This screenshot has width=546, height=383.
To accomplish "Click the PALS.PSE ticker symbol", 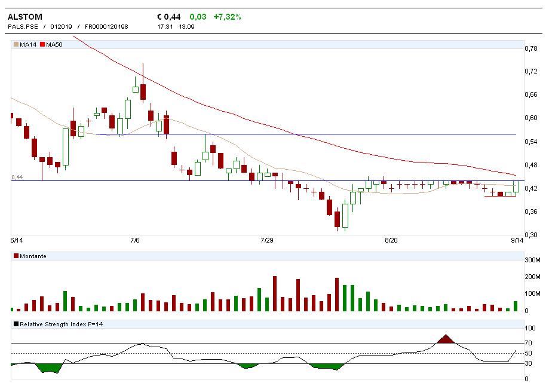I will coord(23,26).
